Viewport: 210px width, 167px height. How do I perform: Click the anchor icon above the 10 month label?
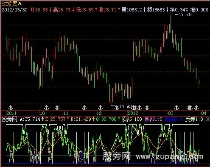[46, 108]
